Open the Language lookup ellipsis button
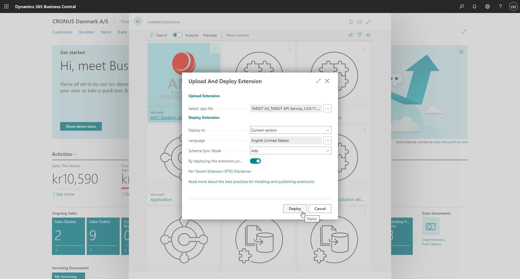 tap(327, 140)
